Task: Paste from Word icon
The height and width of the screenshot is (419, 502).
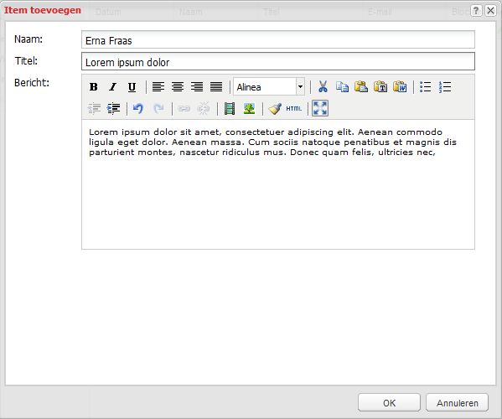Action: 400,87
